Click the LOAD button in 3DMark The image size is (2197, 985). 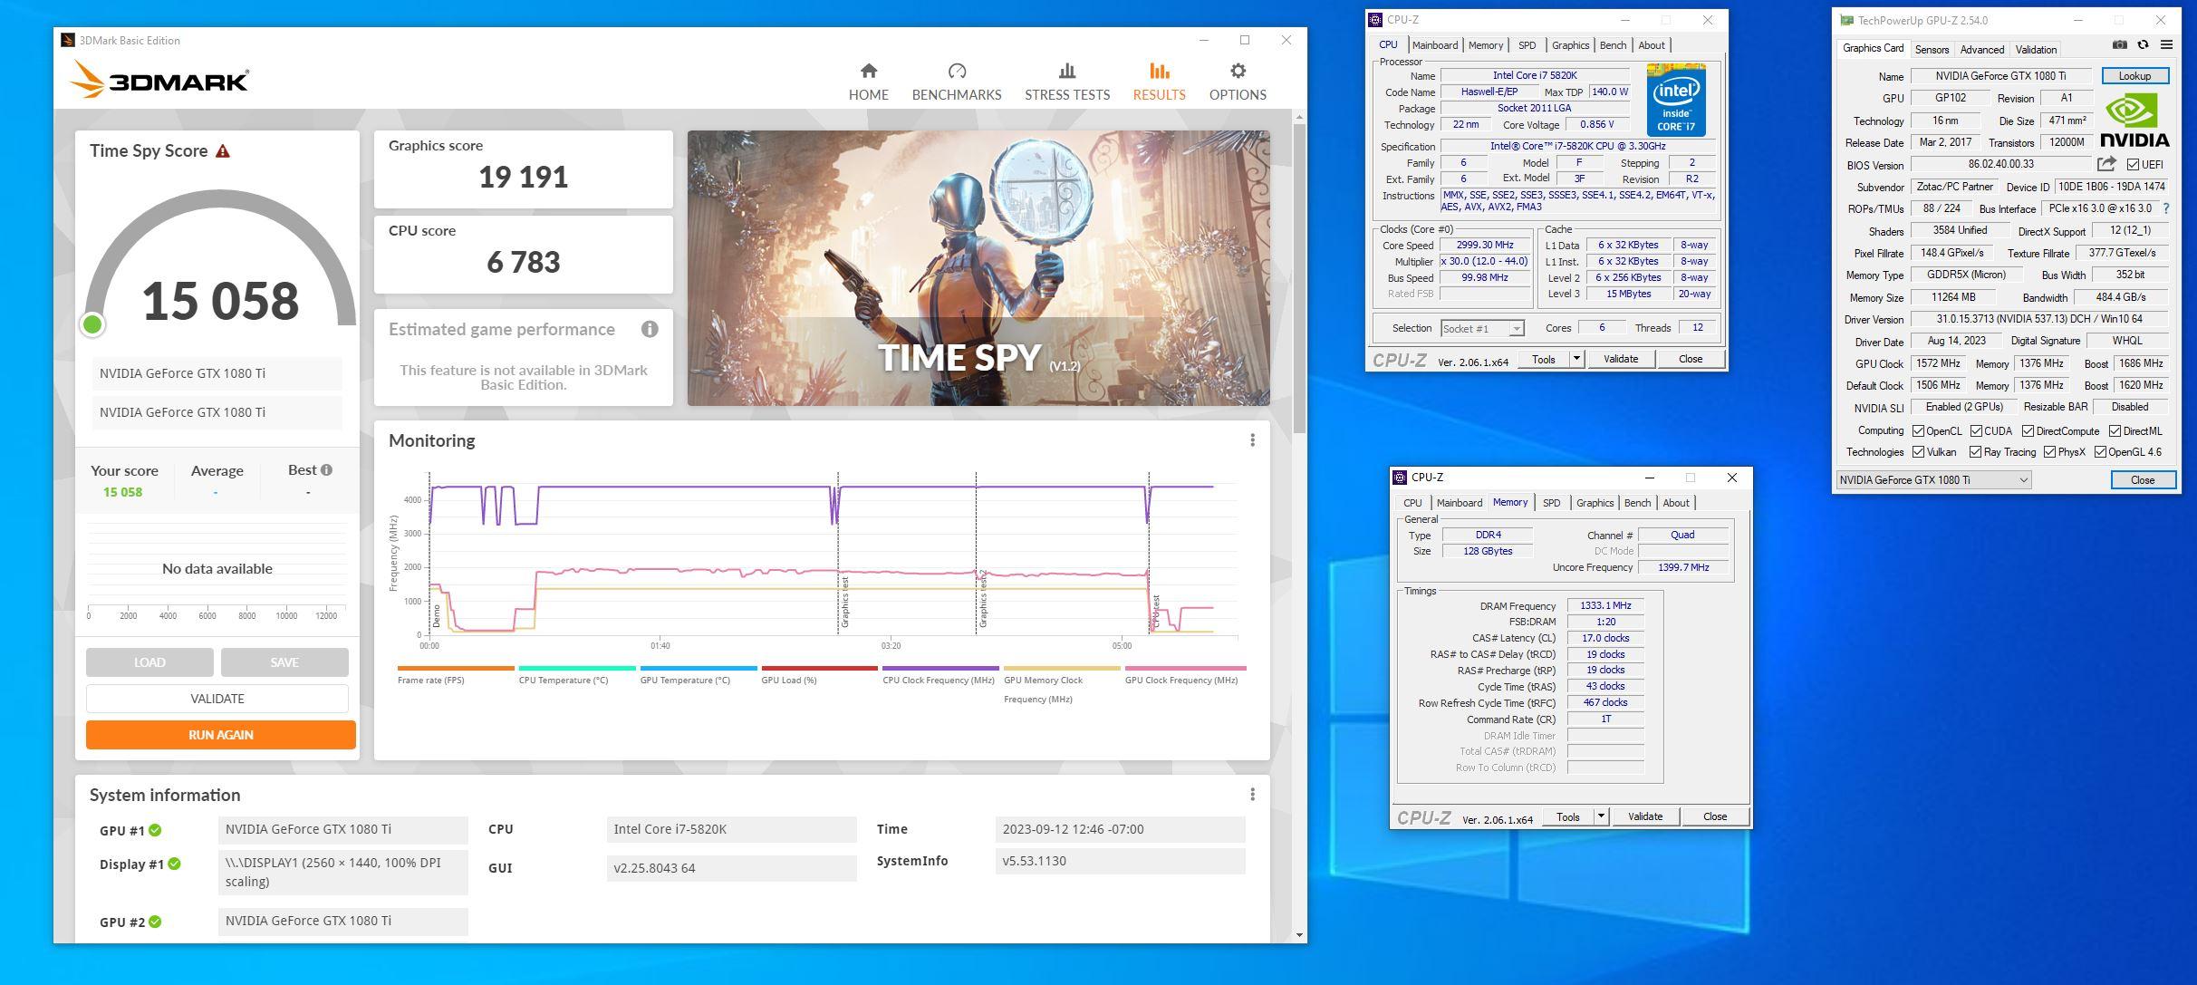149,662
